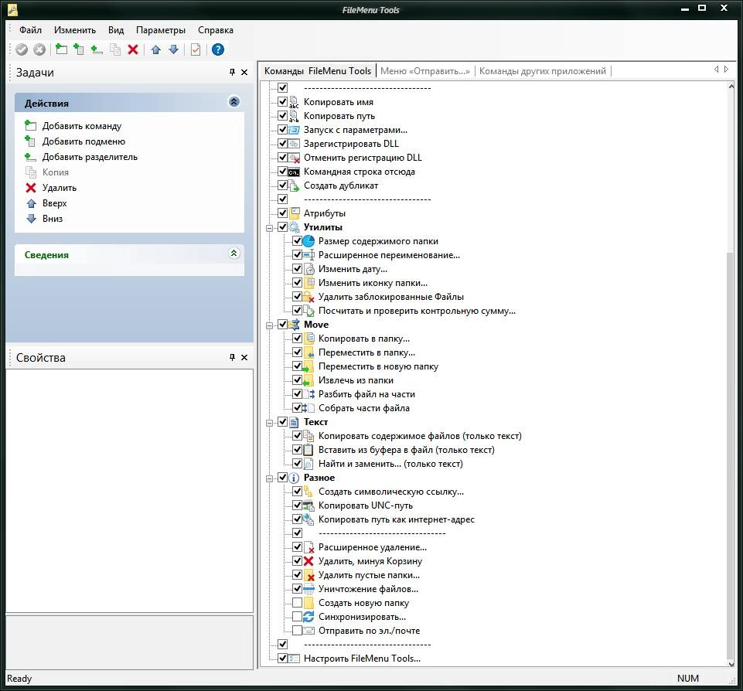
Task: Click the scrollbar down arrow of command list
Action: pyautogui.click(x=731, y=664)
